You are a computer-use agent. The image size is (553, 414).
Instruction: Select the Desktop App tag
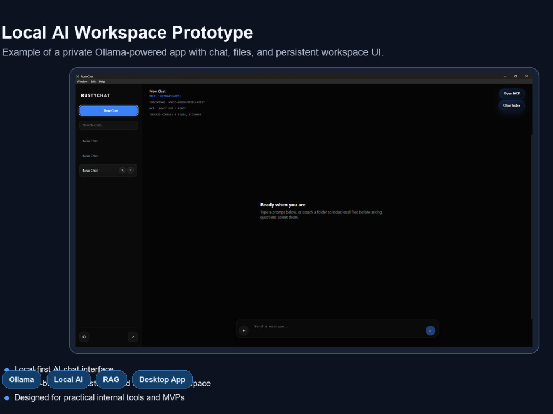(162, 380)
